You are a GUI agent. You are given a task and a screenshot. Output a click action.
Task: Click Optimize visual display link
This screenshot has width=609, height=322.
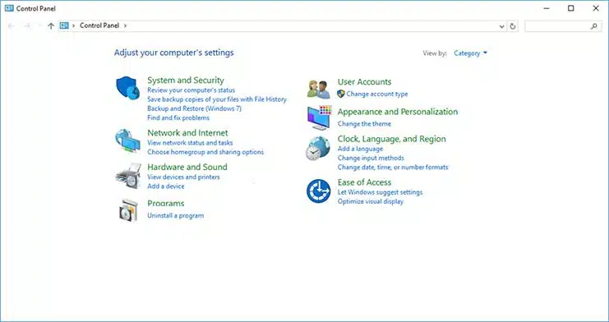[x=371, y=201]
